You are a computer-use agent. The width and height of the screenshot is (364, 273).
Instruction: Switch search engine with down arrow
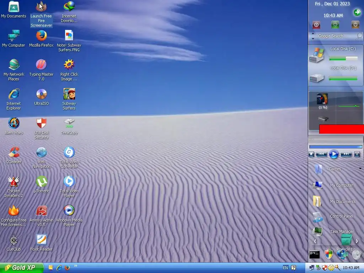pyautogui.click(x=313, y=38)
